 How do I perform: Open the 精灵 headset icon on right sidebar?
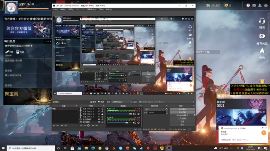tap(262, 21)
